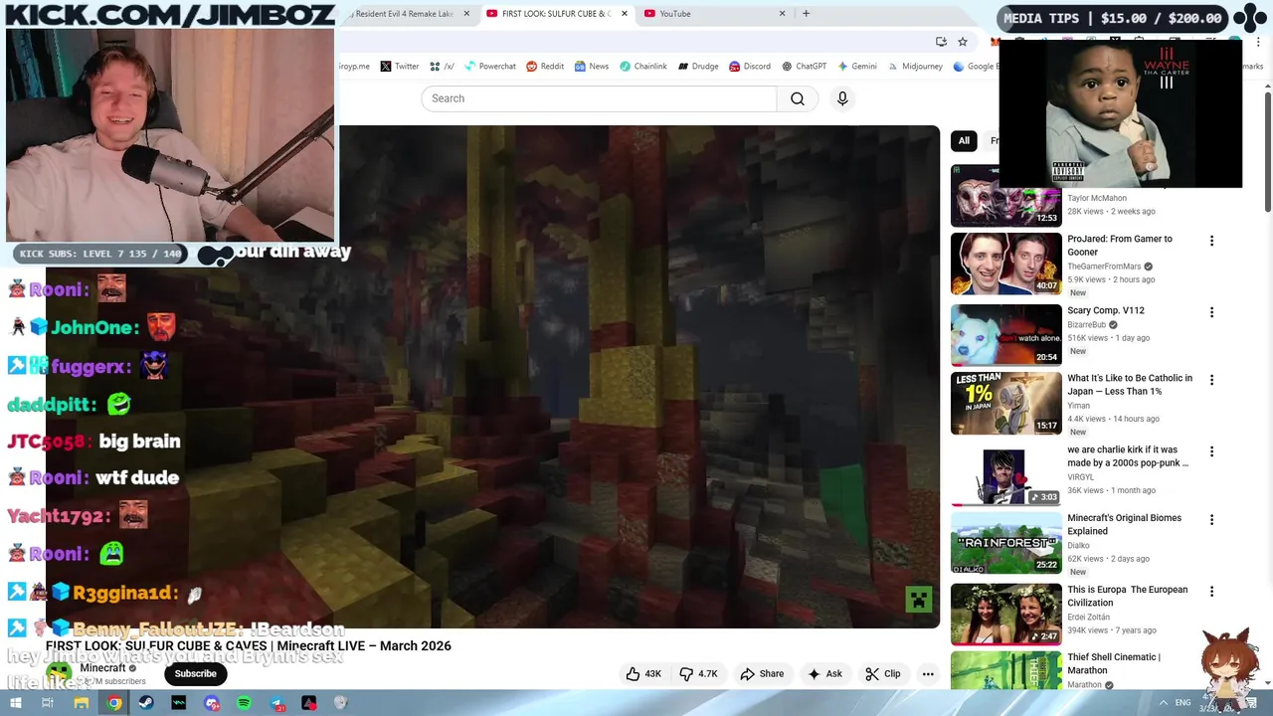Click the Minecraft creeper watermark on video
1273x716 pixels.
click(x=918, y=599)
